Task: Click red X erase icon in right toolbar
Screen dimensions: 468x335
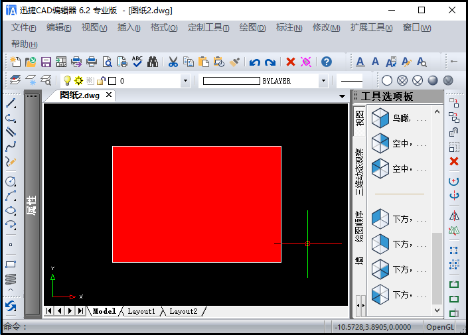Action: (454, 161)
